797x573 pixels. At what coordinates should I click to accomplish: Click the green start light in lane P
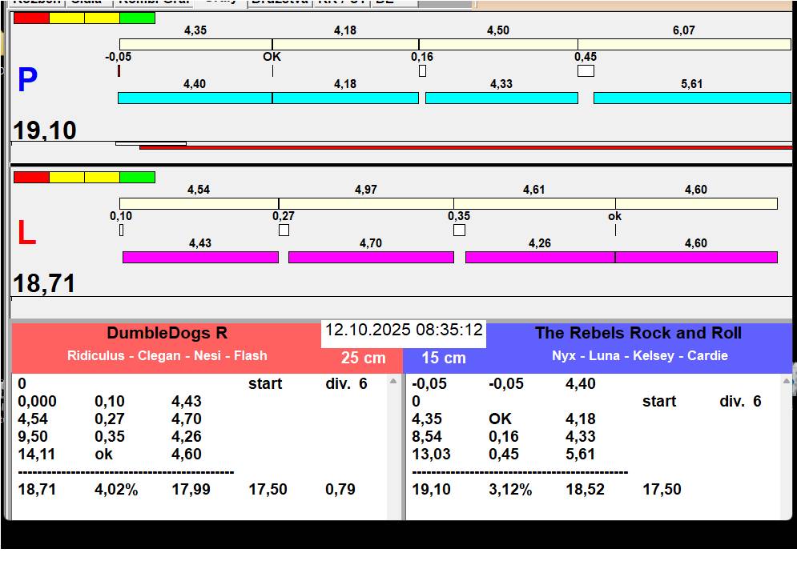click(137, 18)
